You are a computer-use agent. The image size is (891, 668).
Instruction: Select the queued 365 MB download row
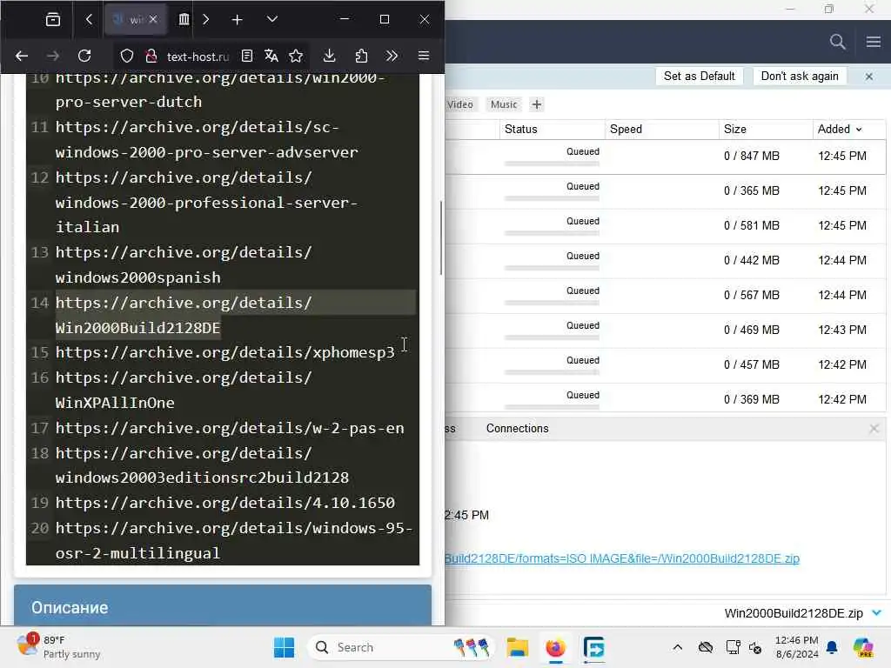666,191
